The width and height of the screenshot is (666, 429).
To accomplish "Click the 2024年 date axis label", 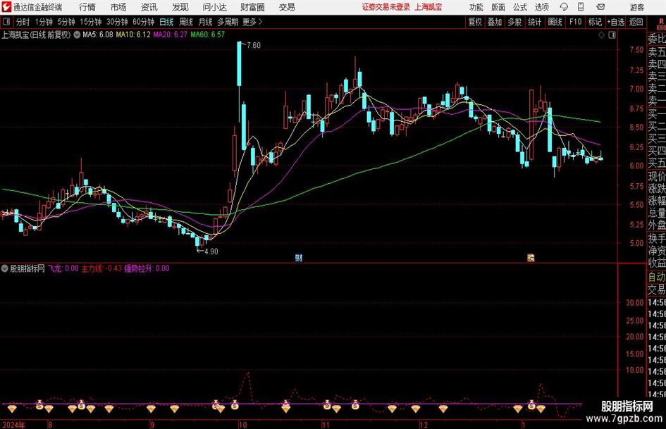I will click(13, 424).
